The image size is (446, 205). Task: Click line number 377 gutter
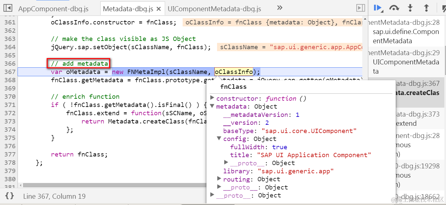pyautogui.click(x=10, y=154)
